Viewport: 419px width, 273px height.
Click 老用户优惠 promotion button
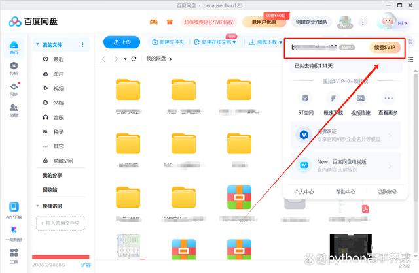coord(264,22)
